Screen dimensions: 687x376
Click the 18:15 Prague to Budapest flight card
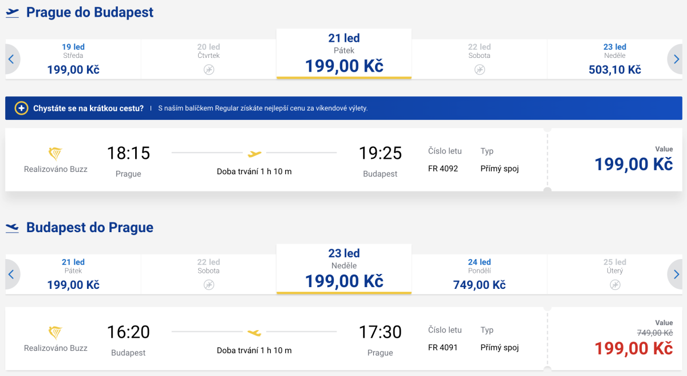click(x=275, y=160)
